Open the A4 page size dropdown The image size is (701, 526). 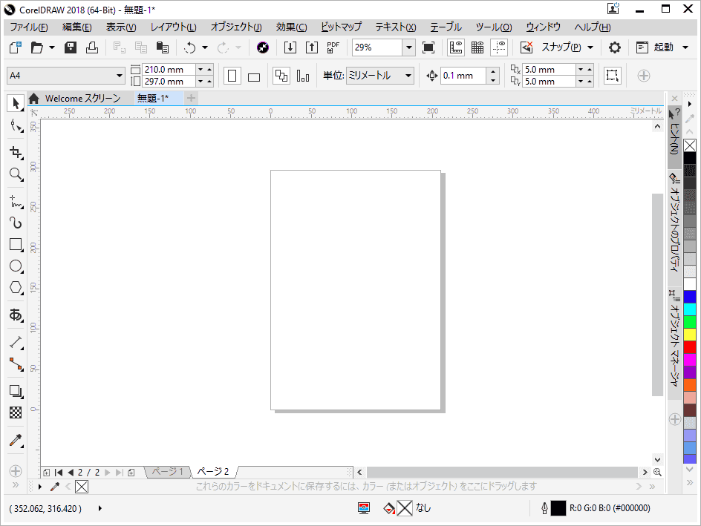pos(119,76)
